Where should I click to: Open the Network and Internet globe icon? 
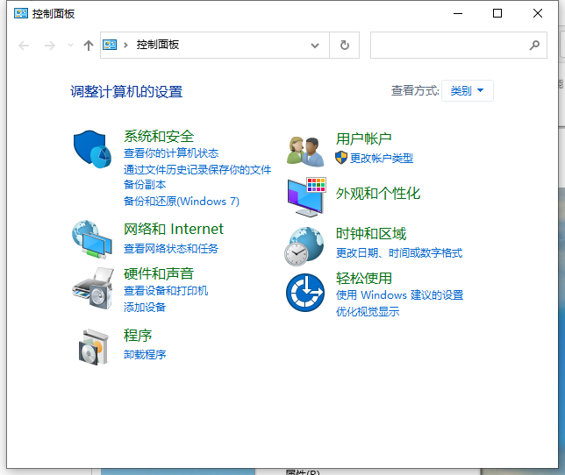pyautogui.click(x=92, y=239)
